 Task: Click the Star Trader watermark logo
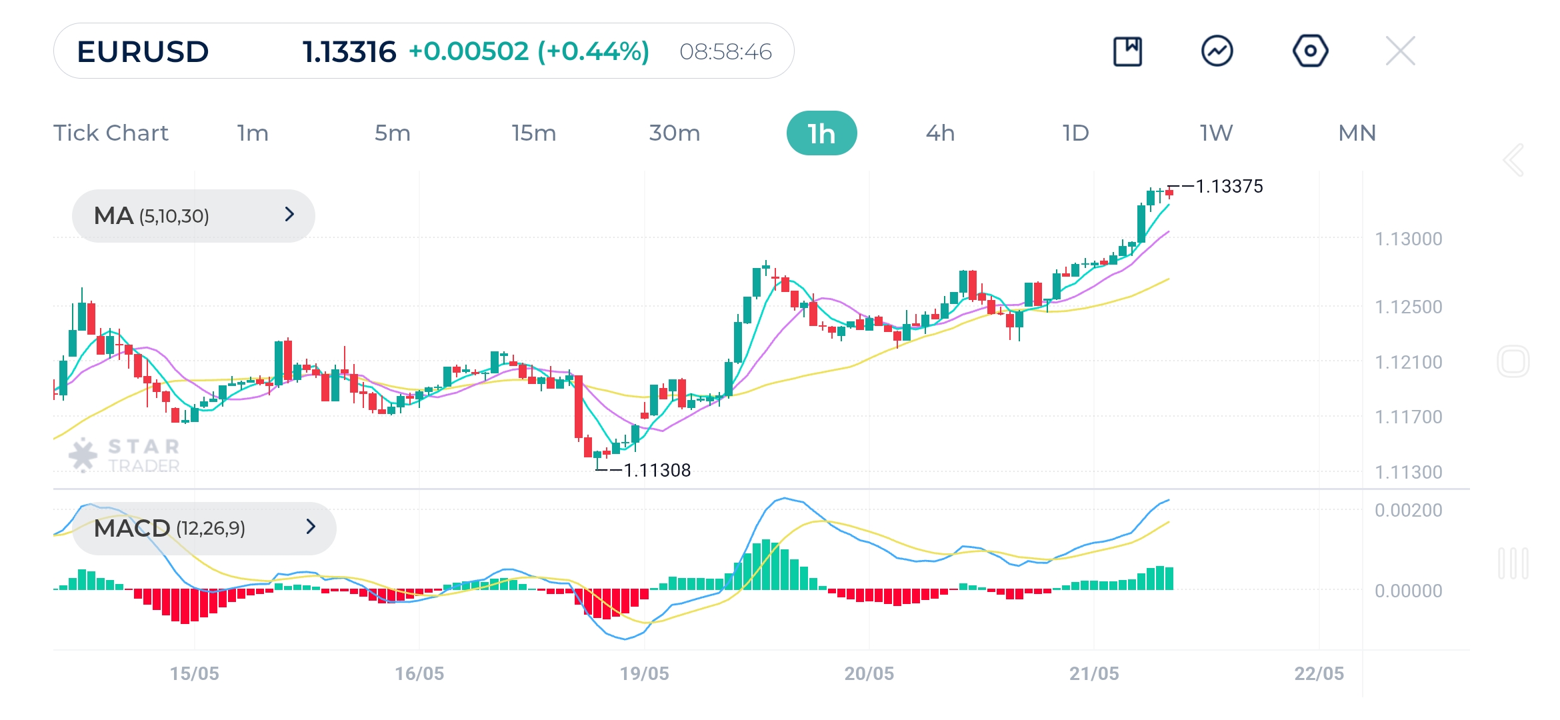tap(125, 455)
